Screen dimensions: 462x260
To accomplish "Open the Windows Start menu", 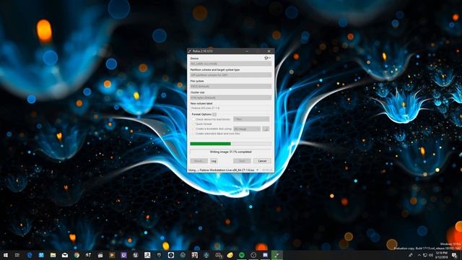I will [6, 255].
